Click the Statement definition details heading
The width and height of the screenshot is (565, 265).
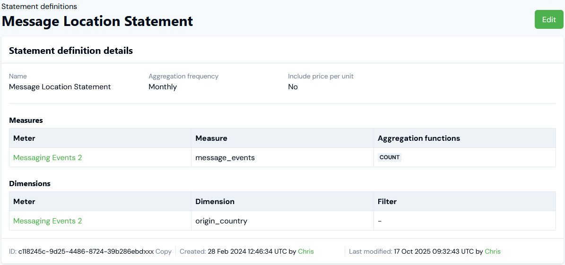click(x=71, y=51)
